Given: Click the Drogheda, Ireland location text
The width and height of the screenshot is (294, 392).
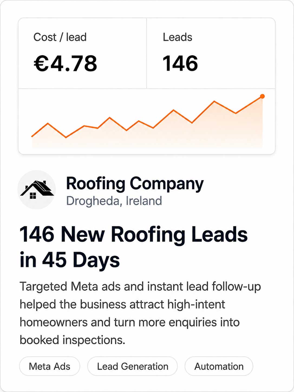Looking at the screenshot, I should click(114, 201).
